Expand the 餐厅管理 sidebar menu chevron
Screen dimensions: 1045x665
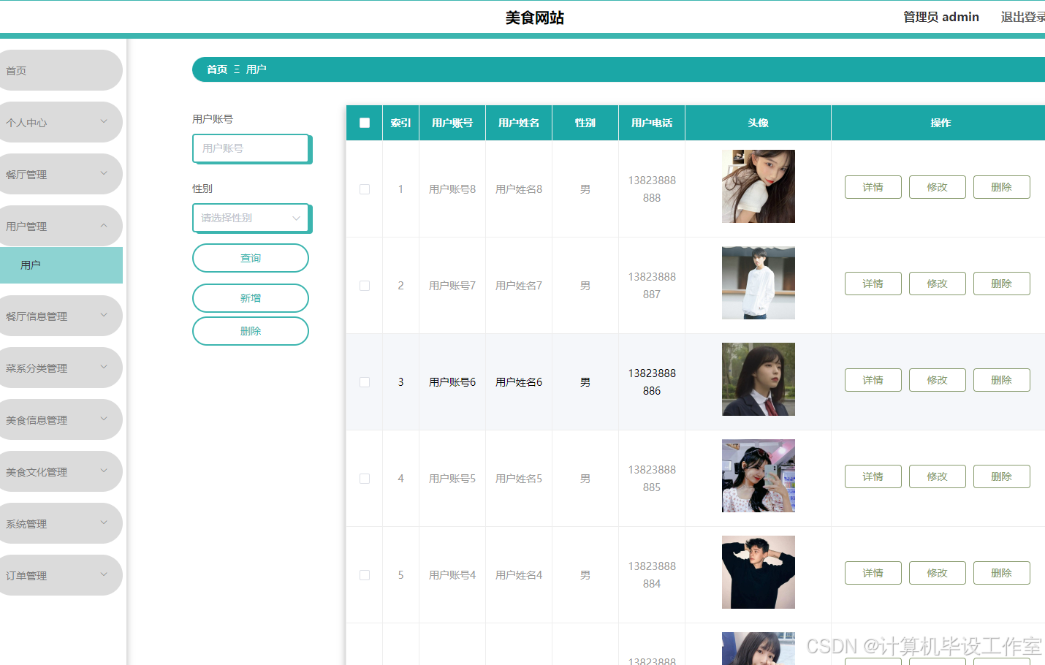pyautogui.click(x=104, y=173)
